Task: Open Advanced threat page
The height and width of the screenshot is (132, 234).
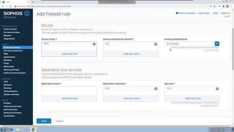Action: tap(11, 70)
